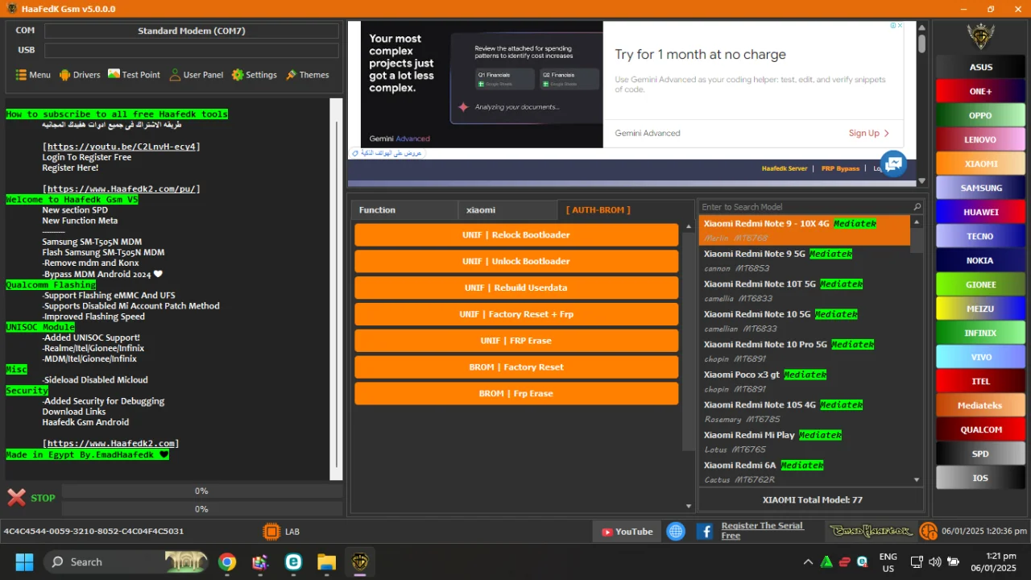This screenshot has height=580, width=1031.
Task: Open the YouTube button in status bar
Action: [627, 532]
